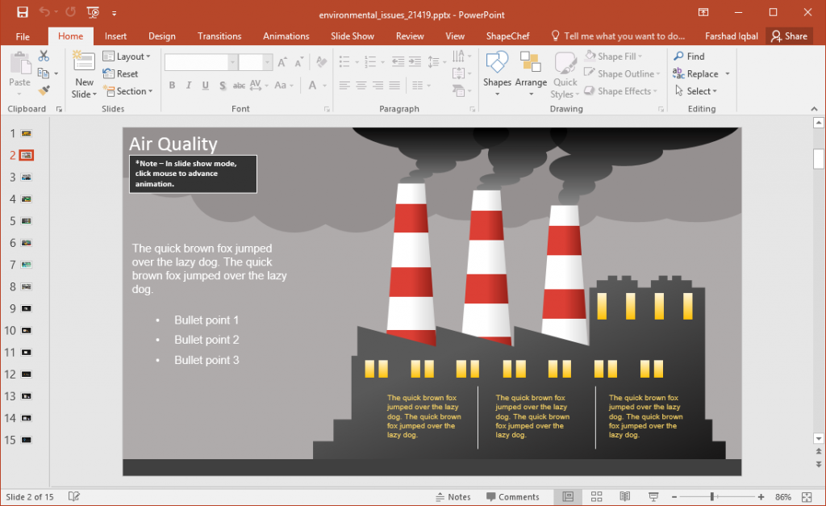
Task: Open the Comments pane
Action: point(515,496)
